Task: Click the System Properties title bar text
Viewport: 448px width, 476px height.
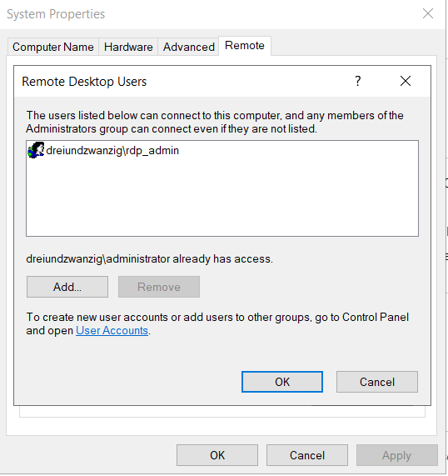Action: [x=56, y=14]
